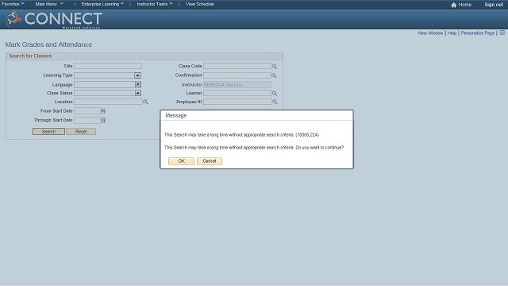
Task: Click the Home house icon
Action: tap(453, 5)
